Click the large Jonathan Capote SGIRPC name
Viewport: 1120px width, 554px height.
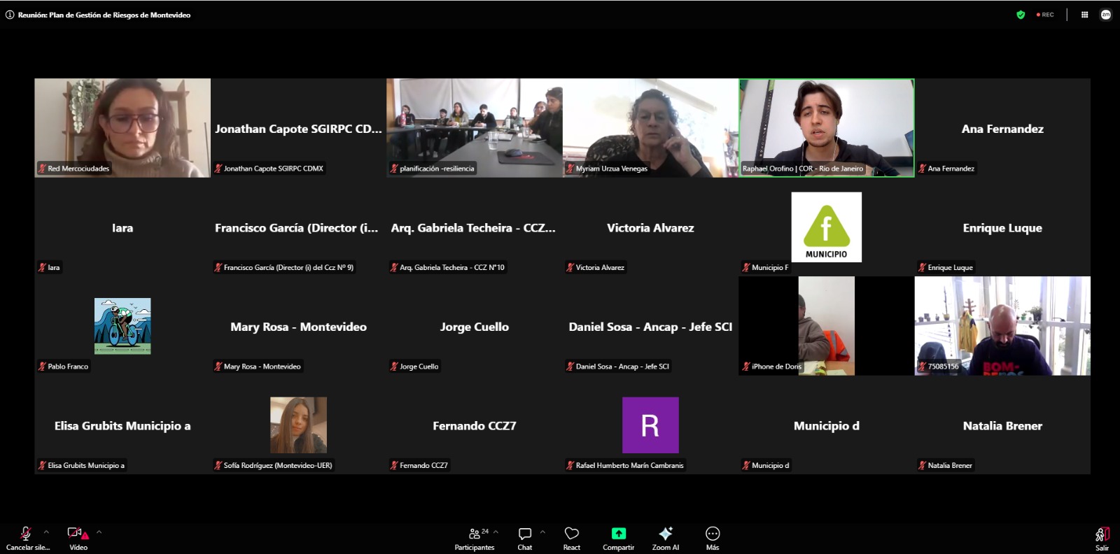tap(298, 129)
